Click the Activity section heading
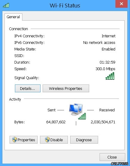 (15, 99)
